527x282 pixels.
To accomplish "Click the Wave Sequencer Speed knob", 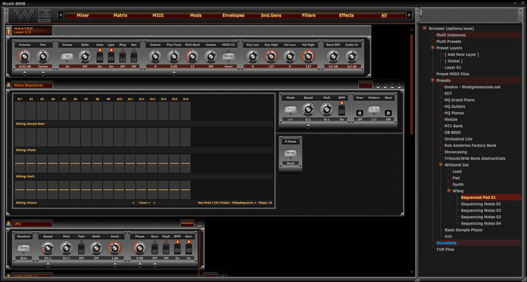I will tap(308, 109).
